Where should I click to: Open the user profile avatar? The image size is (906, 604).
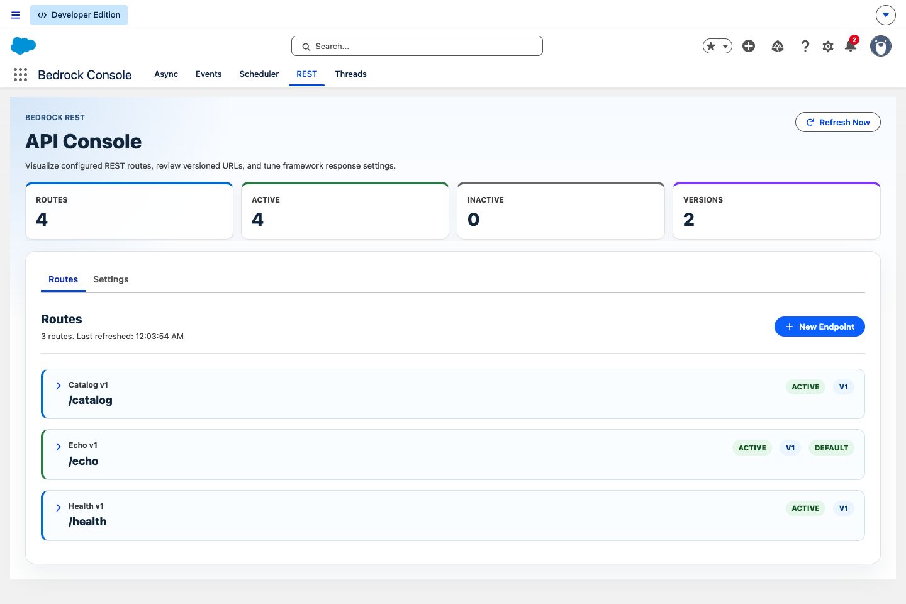coord(881,46)
